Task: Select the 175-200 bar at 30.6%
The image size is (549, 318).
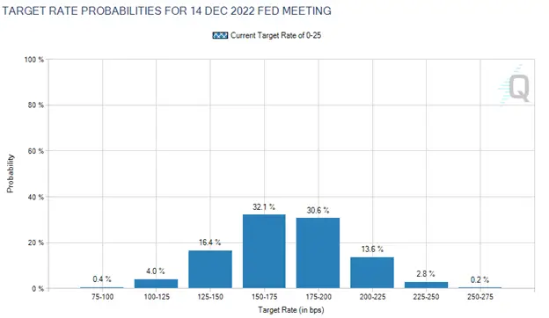Action: click(x=318, y=253)
